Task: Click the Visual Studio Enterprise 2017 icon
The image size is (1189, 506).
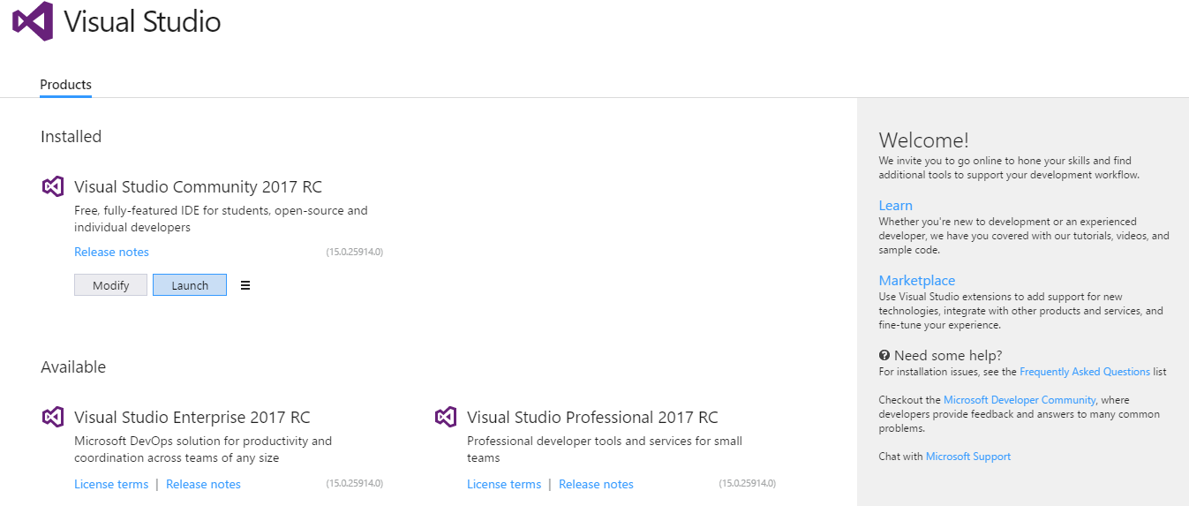Action: (x=53, y=417)
